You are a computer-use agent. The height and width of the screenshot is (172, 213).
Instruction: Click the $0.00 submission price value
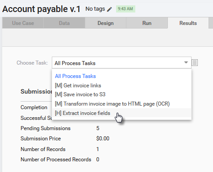click(x=103, y=139)
